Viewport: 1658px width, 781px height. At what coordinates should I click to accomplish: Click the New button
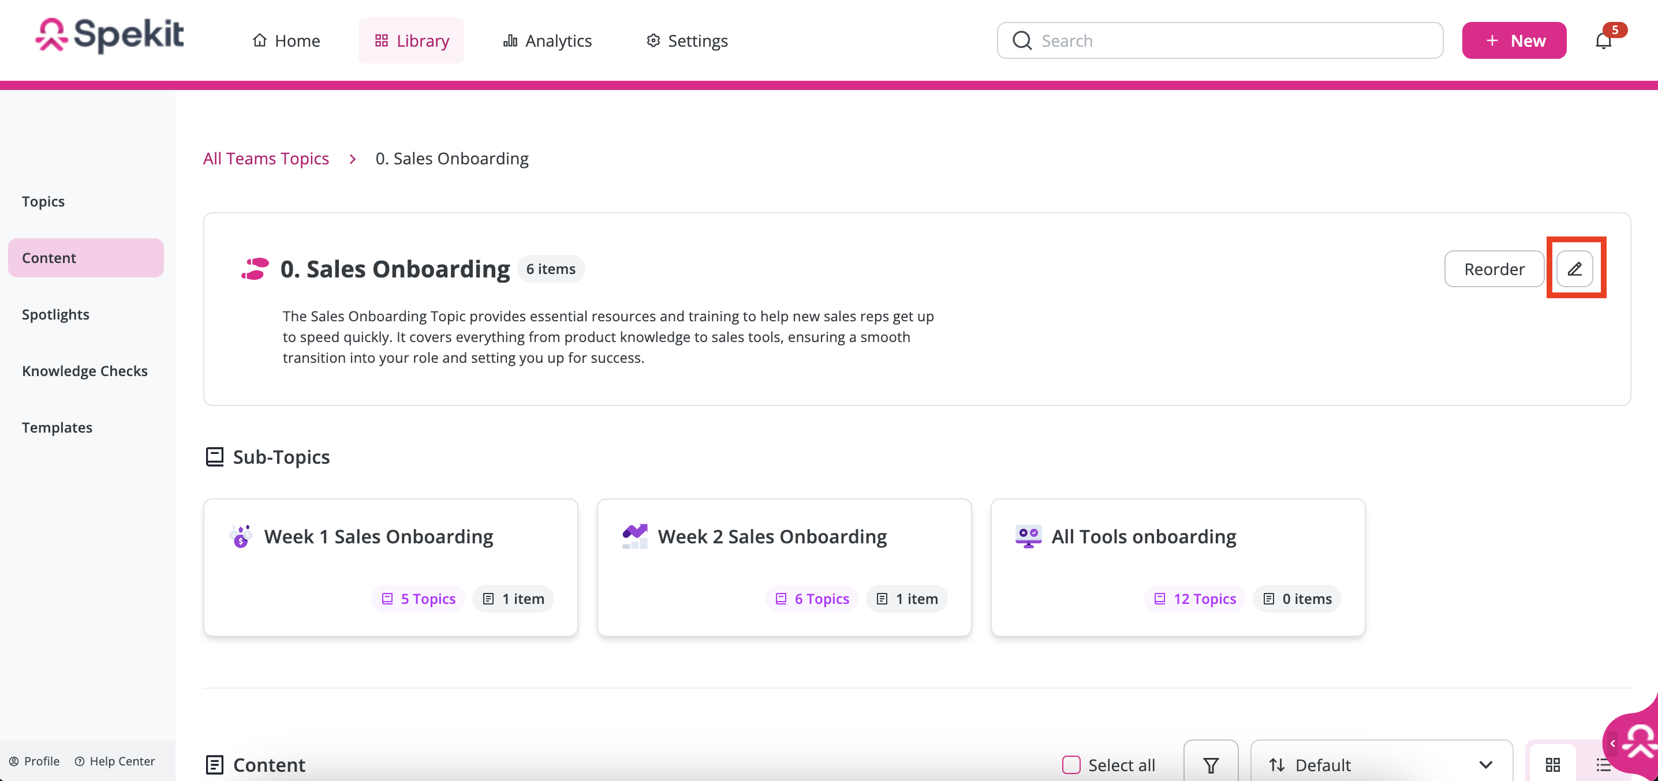coord(1514,40)
